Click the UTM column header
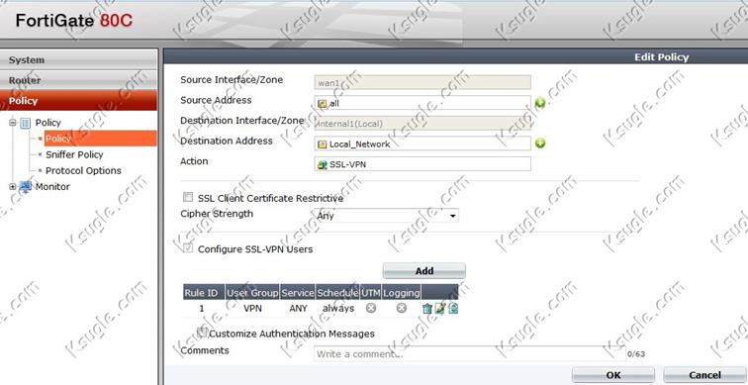The image size is (748, 385). click(371, 292)
